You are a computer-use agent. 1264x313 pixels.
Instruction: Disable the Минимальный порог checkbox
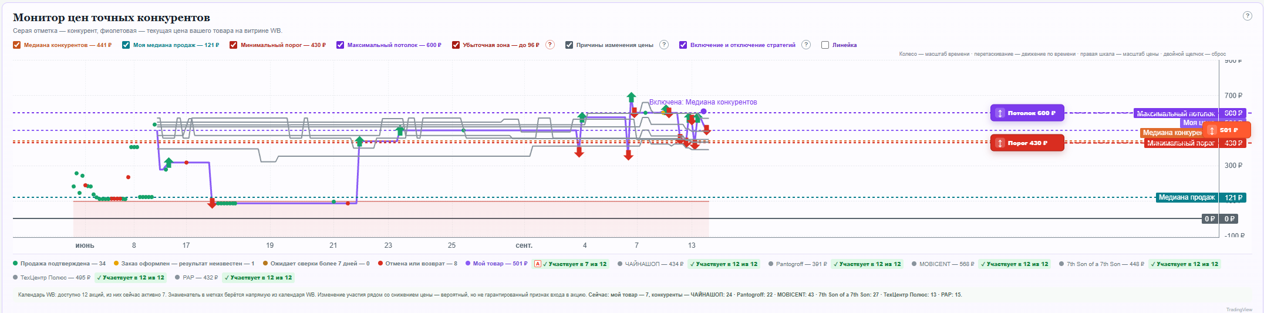(233, 45)
